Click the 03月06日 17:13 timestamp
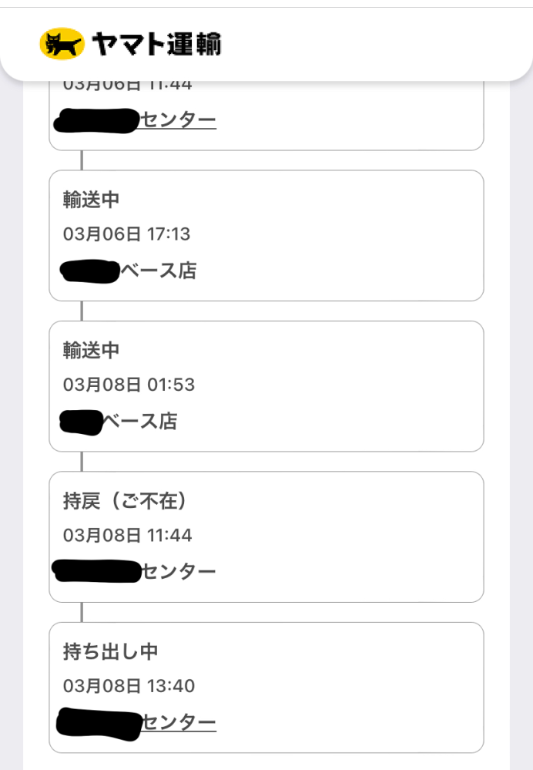 coord(126,234)
